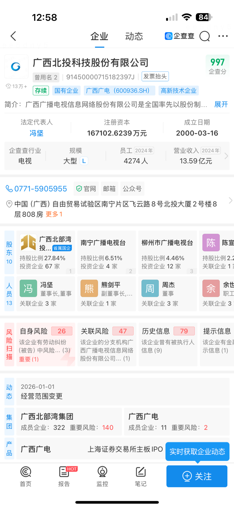
Task: Open 监控 monitoring icon
Action: 102,477
